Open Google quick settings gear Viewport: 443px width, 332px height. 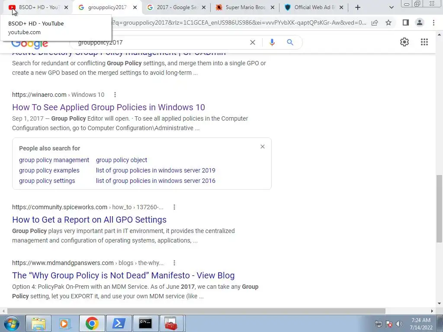coord(404,42)
